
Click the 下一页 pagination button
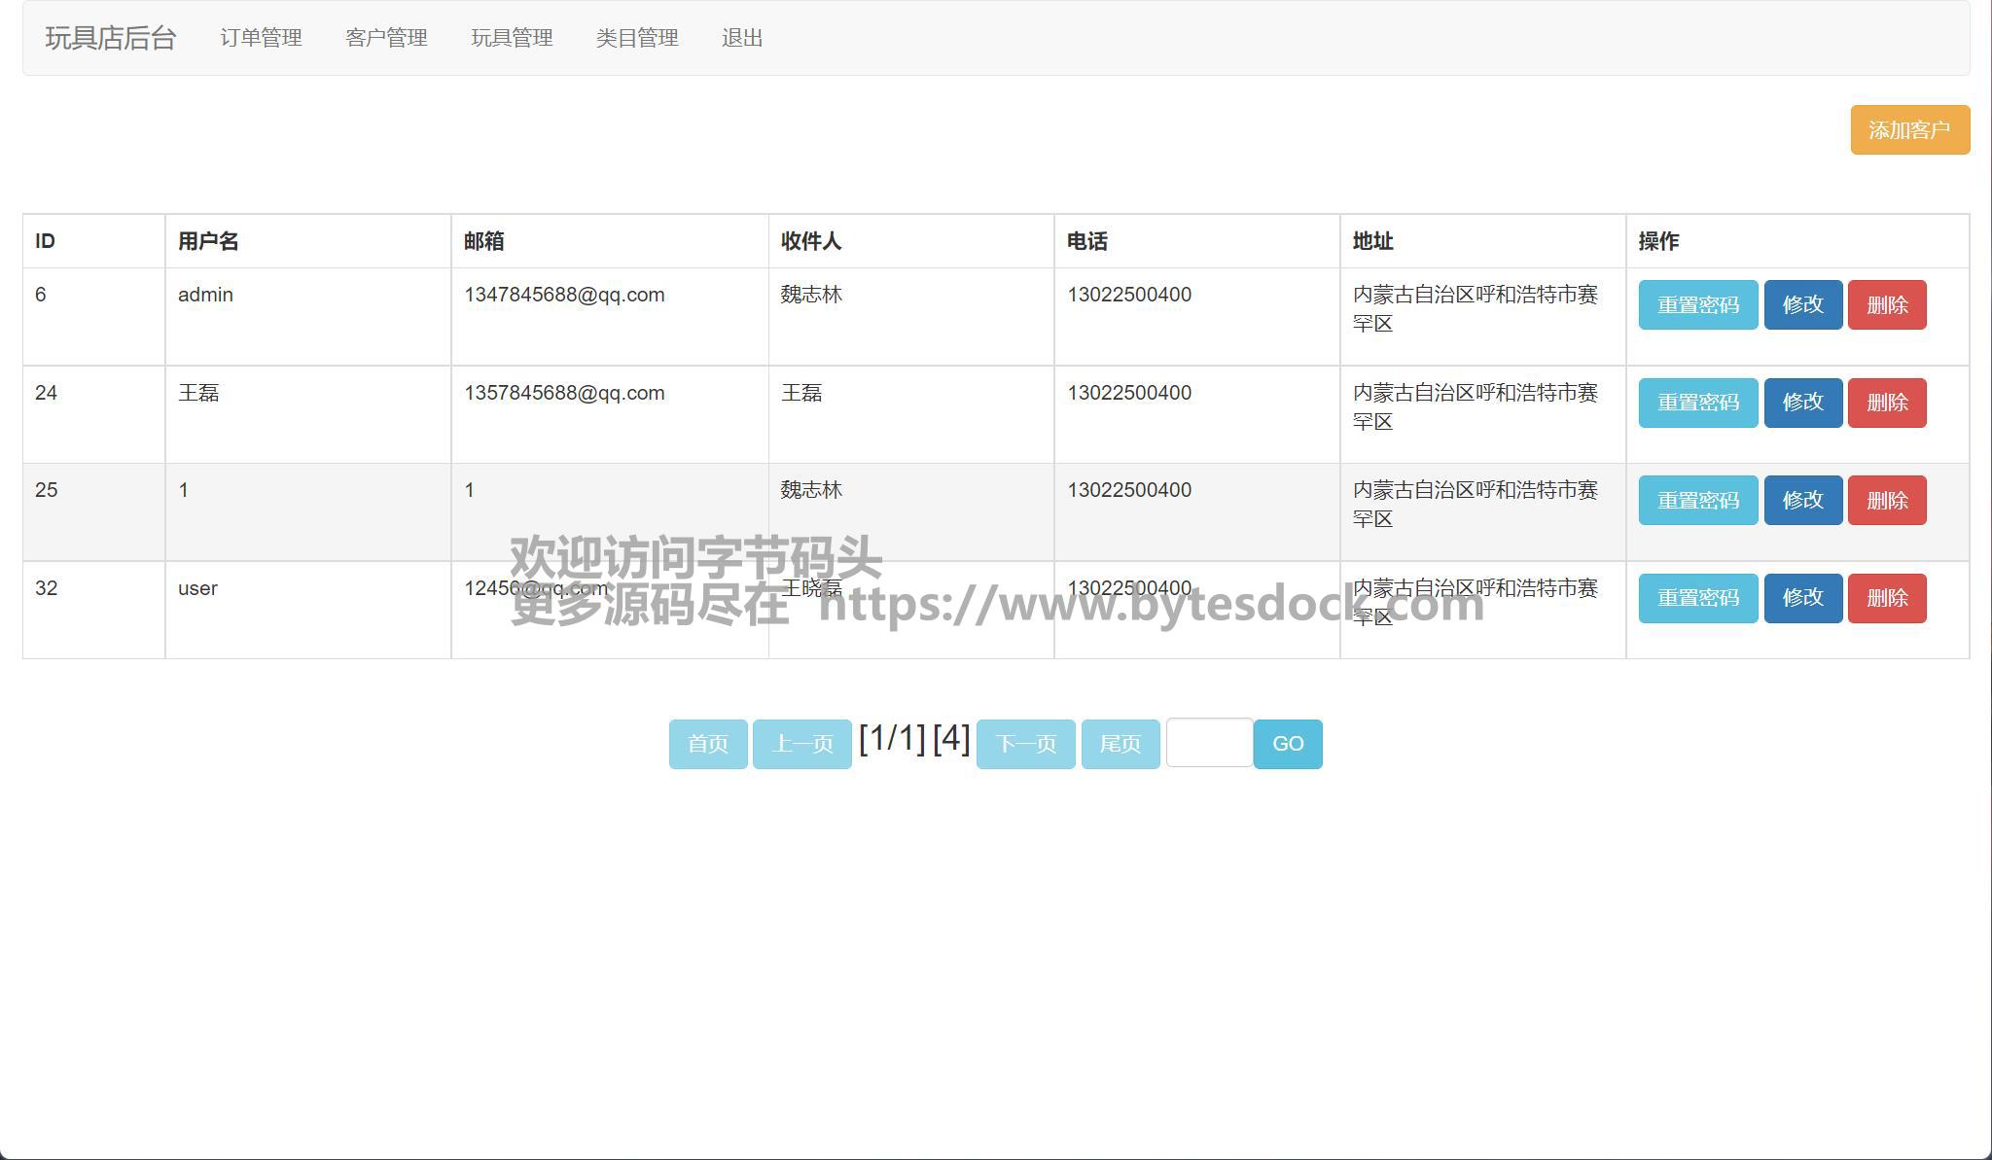click(1025, 744)
